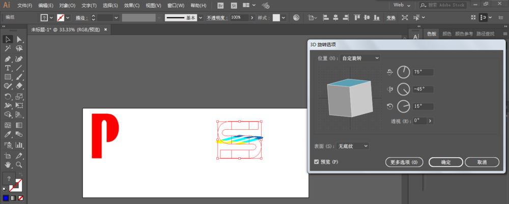Select the Line Segment tool
Image resolution: width=509 pixels, height=204 pixels.
point(19,68)
